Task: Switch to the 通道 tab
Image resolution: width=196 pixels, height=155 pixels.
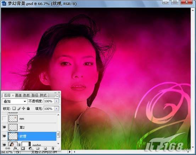Action: pyautogui.click(x=18, y=95)
